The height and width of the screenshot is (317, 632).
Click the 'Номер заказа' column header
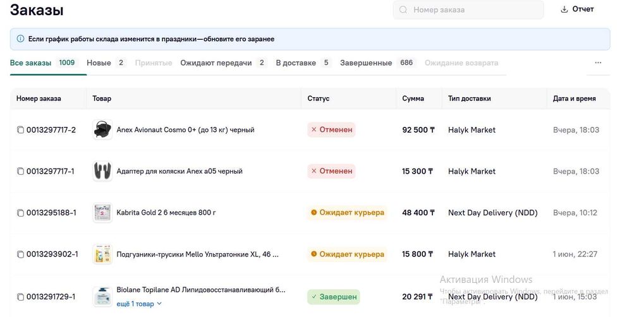click(x=39, y=99)
